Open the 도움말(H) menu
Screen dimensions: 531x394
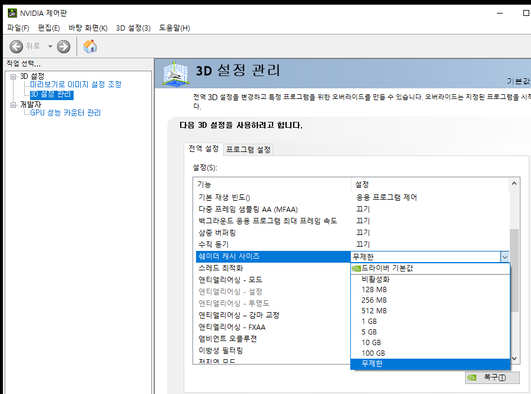pyautogui.click(x=174, y=28)
